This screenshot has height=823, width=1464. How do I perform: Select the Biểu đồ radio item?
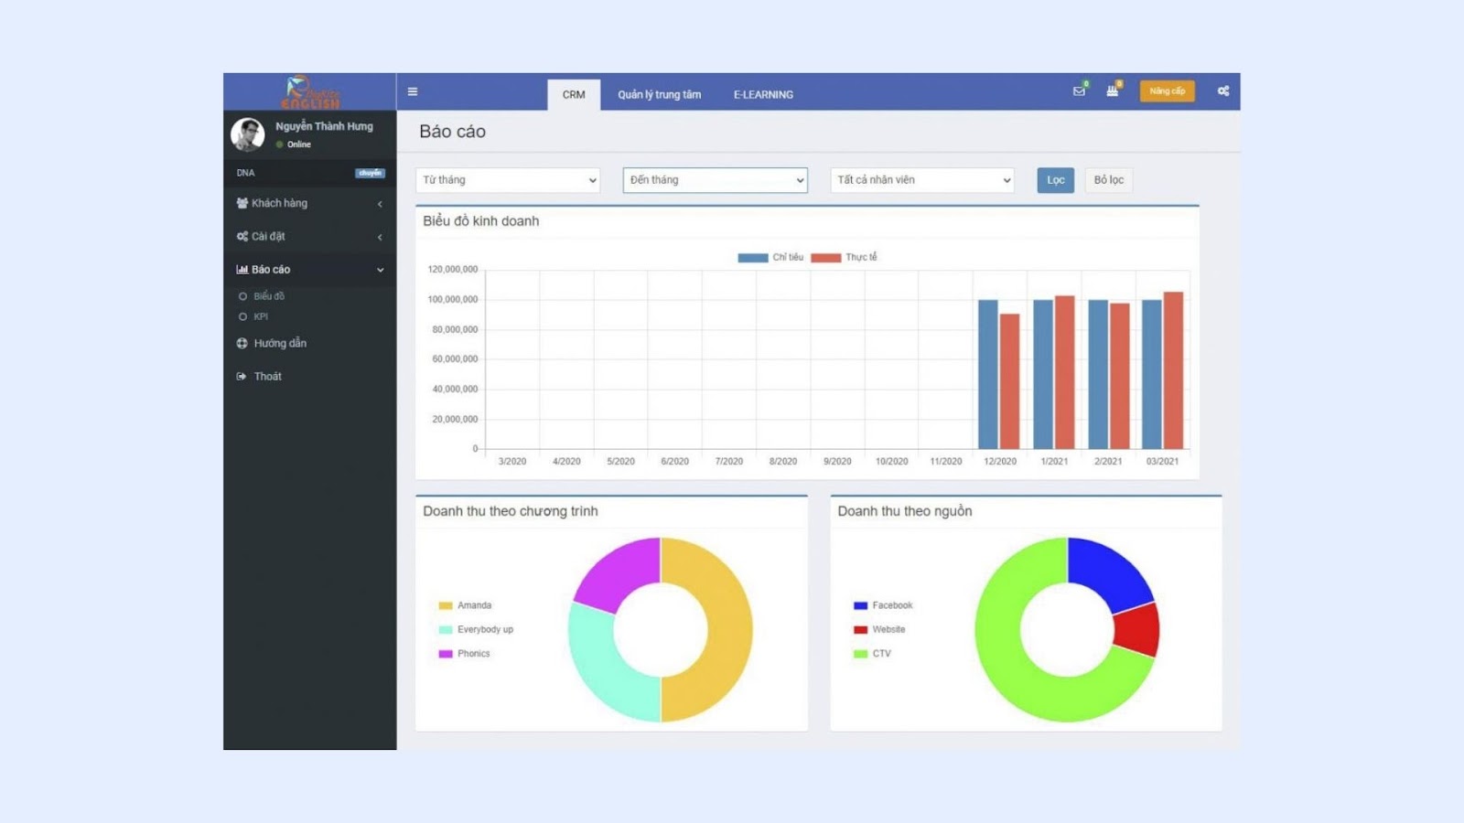pyautogui.click(x=243, y=296)
